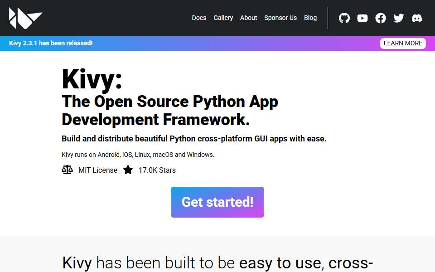Open the Discord icon link
This screenshot has width=435, height=272.
[x=417, y=18]
